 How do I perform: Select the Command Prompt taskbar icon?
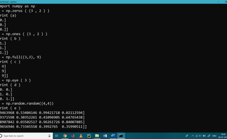tap(121, 136)
